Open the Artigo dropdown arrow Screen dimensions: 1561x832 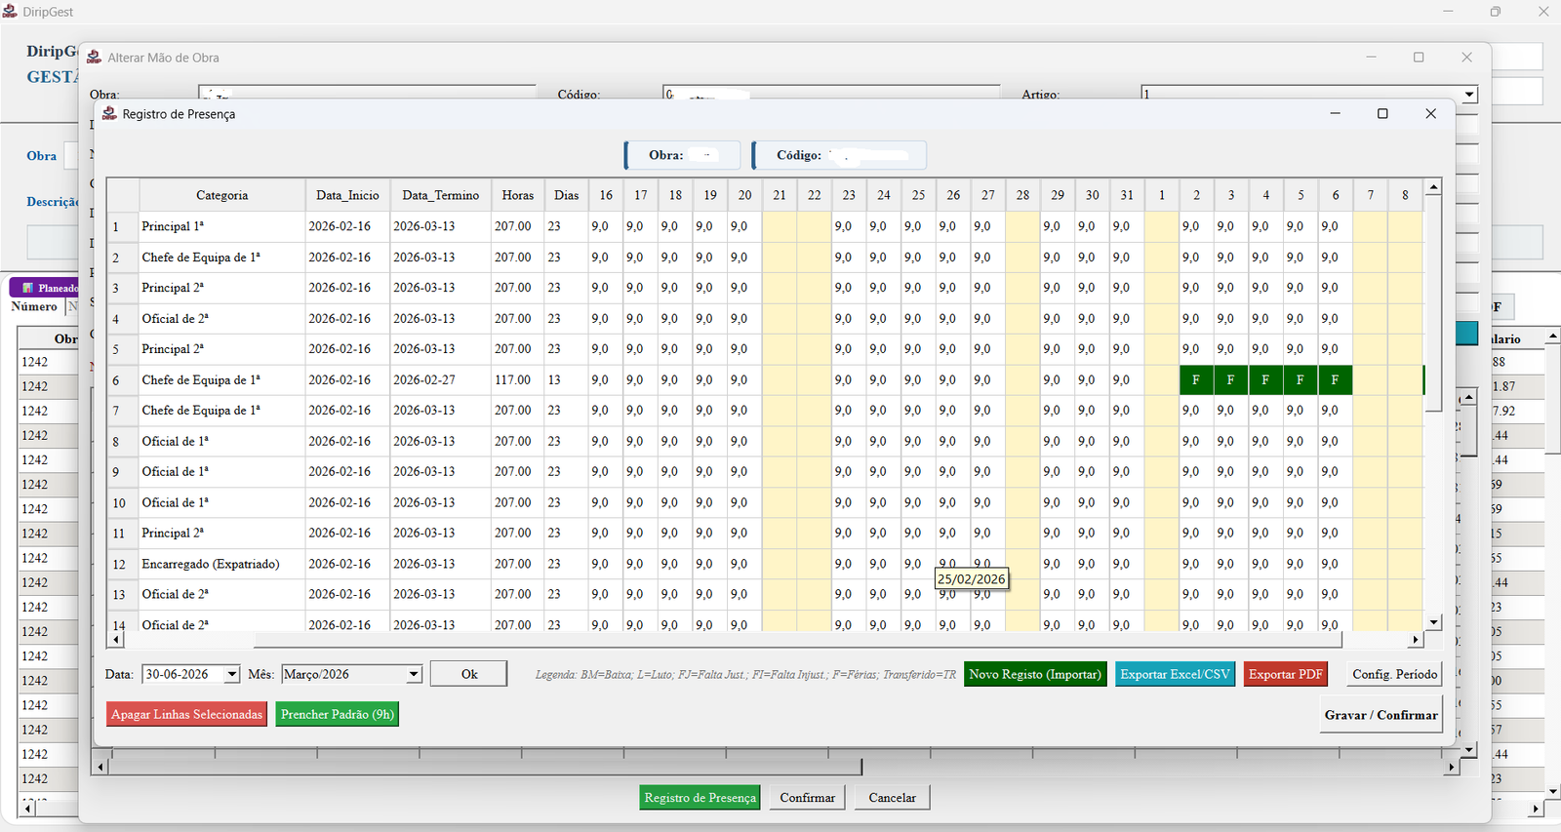tap(1469, 95)
